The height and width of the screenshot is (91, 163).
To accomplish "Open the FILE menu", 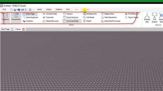I will coord(4,10).
